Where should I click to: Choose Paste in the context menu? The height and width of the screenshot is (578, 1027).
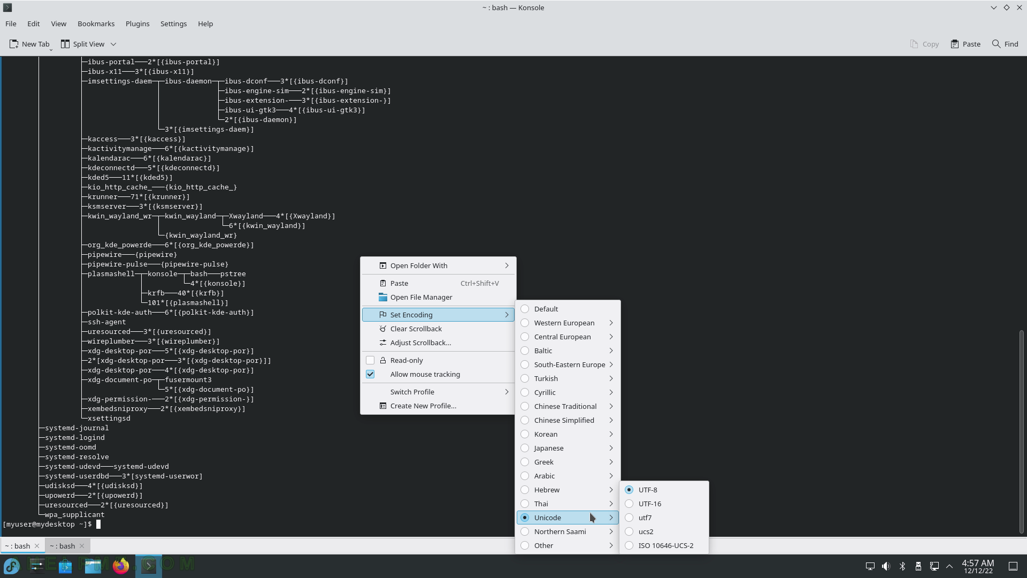point(438,283)
